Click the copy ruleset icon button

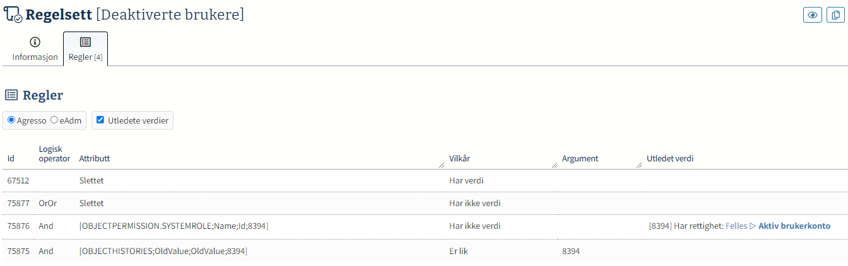835,15
